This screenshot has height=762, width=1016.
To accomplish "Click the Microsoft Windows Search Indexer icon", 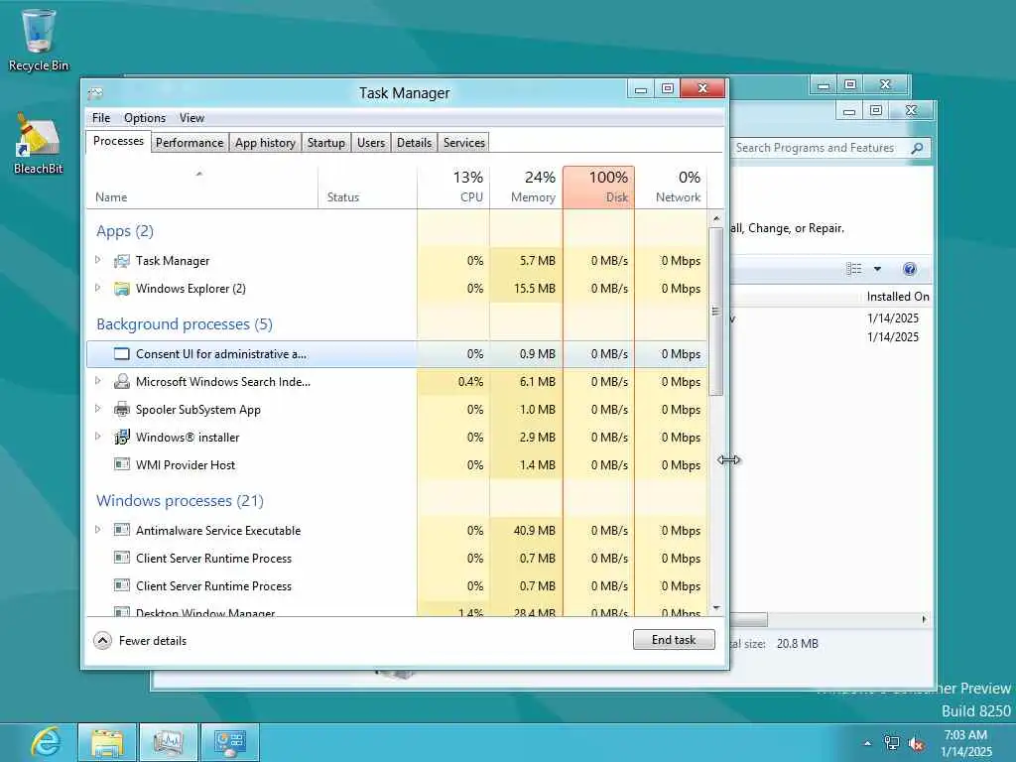I will point(121,382).
